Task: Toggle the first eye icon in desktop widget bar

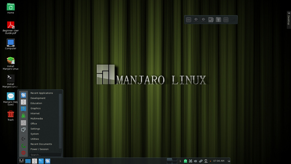Action: coord(196,20)
